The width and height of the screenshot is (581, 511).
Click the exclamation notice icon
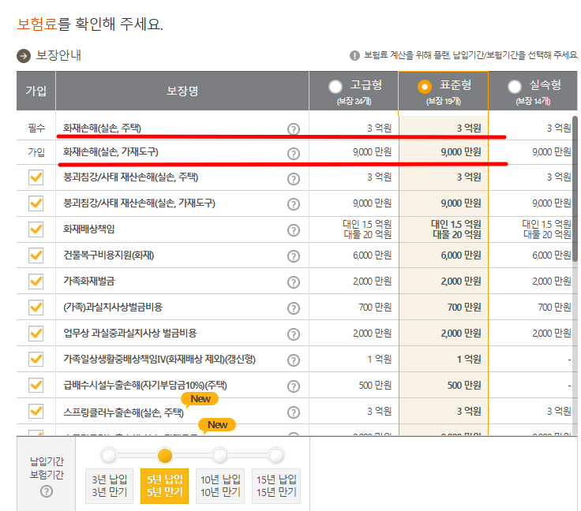click(x=354, y=55)
